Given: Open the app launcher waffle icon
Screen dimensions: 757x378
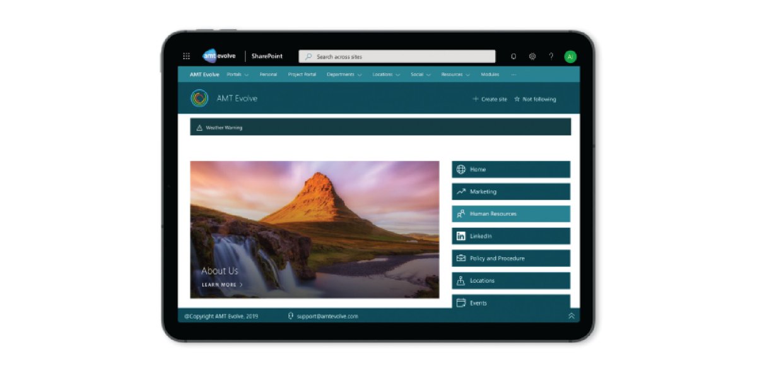Looking at the screenshot, I should coord(186,56).
